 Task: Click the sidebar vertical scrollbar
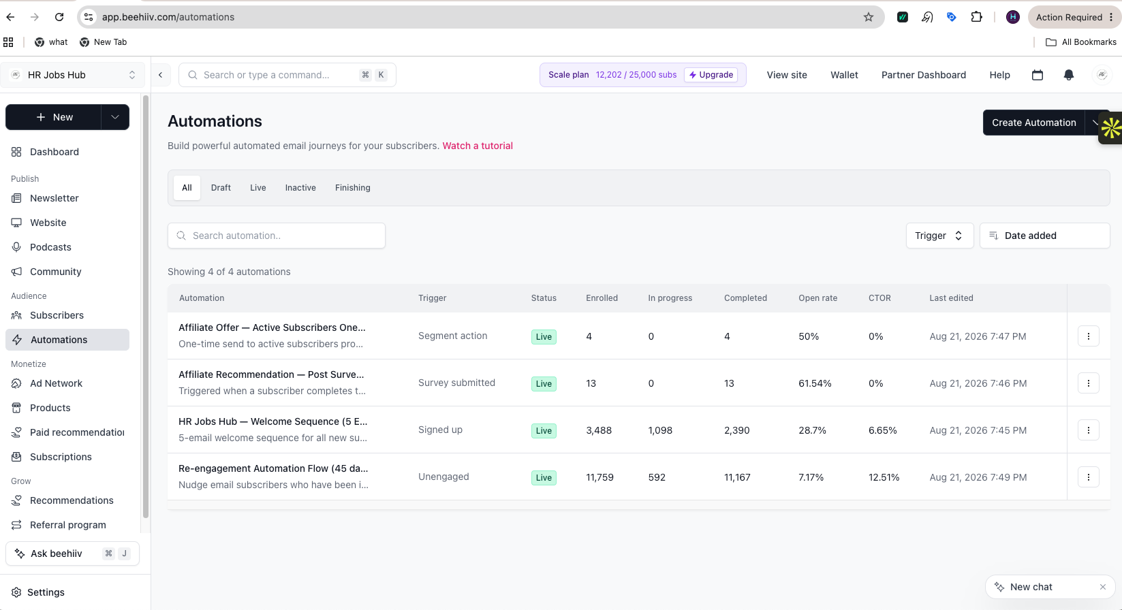click(x=145, y=306)
